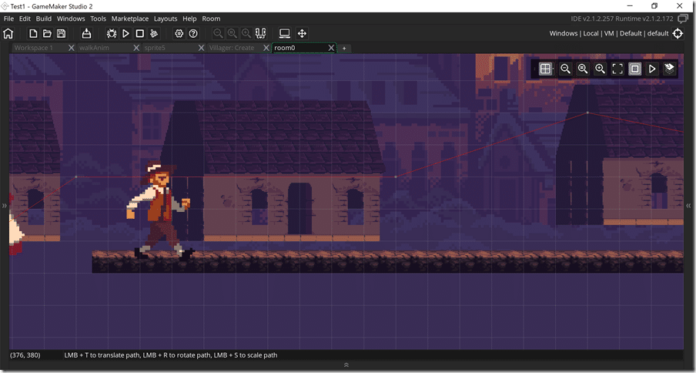
Task: Select the villager character sprite instance
Action: point(160,210)
